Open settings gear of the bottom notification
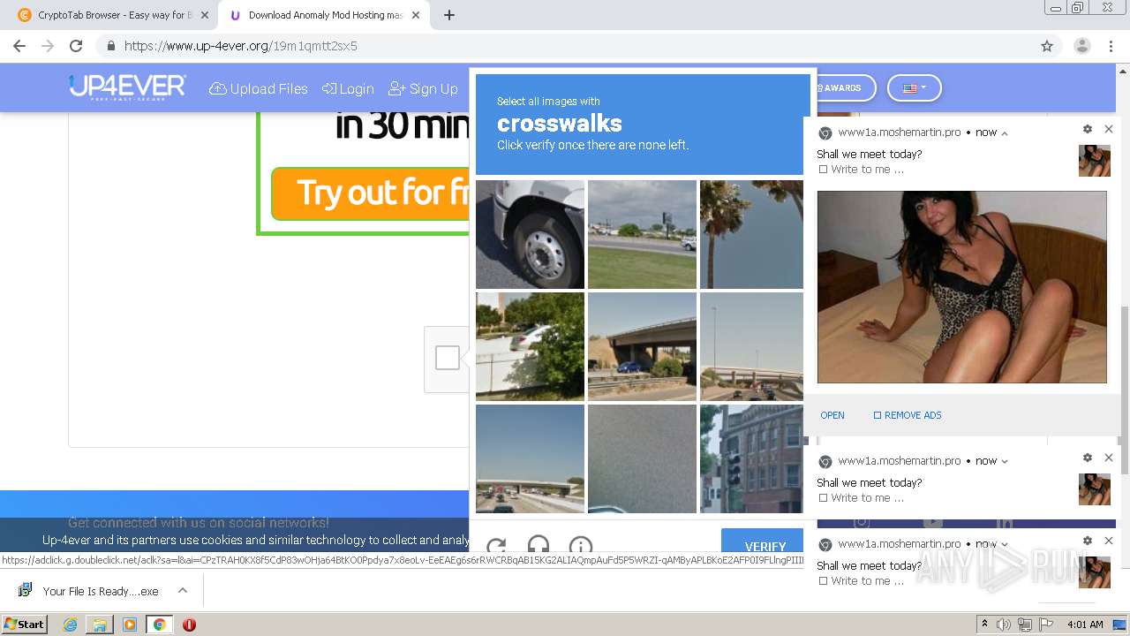The height and width of the screenshot is (636, 1130). tap(1088, 541)
